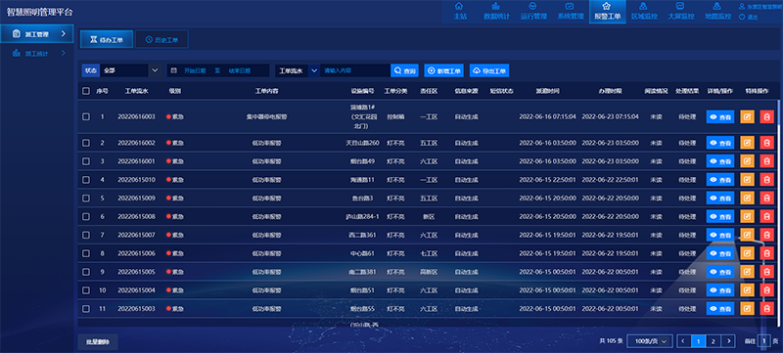
Task: Check the box for order 20220616002
Action: click(86, 143)
